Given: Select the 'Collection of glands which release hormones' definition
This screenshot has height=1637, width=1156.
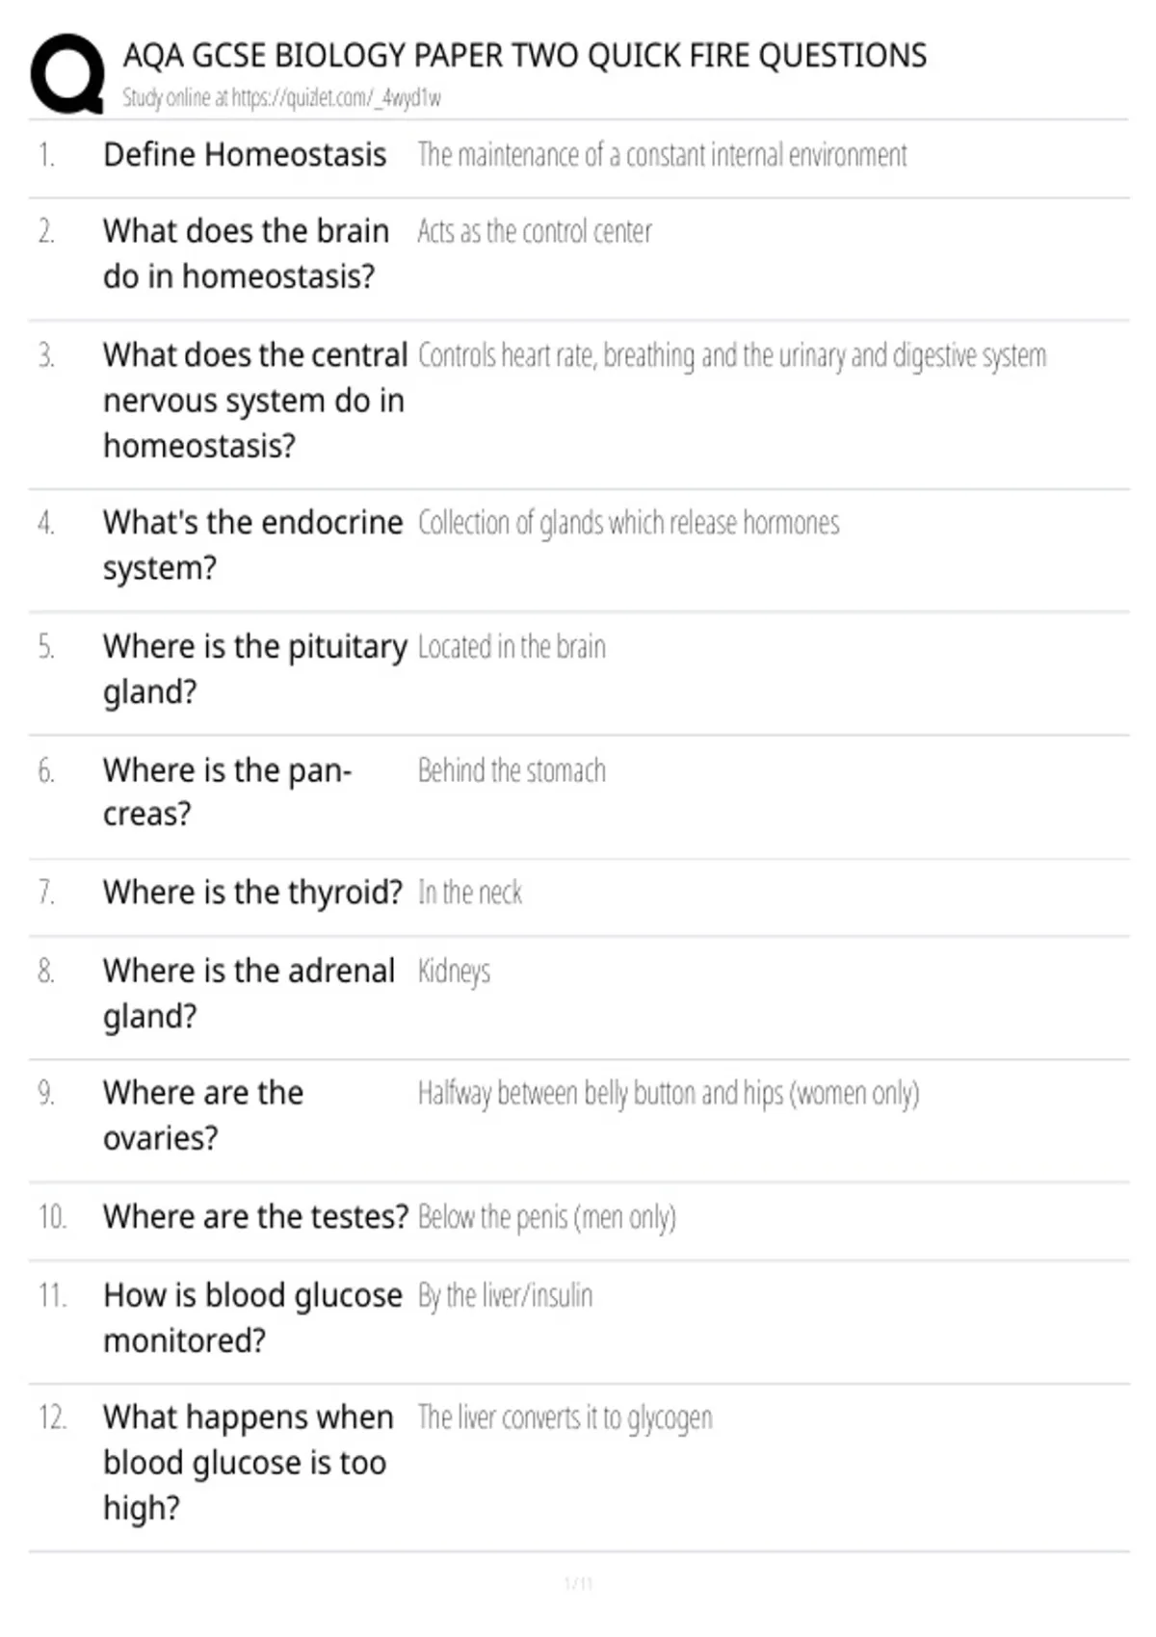Looking at the screenshot, I should click(x=628, y=523).
